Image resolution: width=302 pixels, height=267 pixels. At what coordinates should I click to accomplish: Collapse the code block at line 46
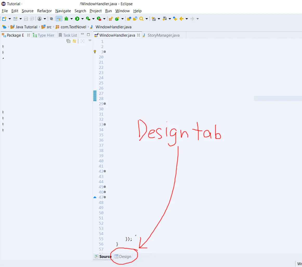click(x=105, y=192)
